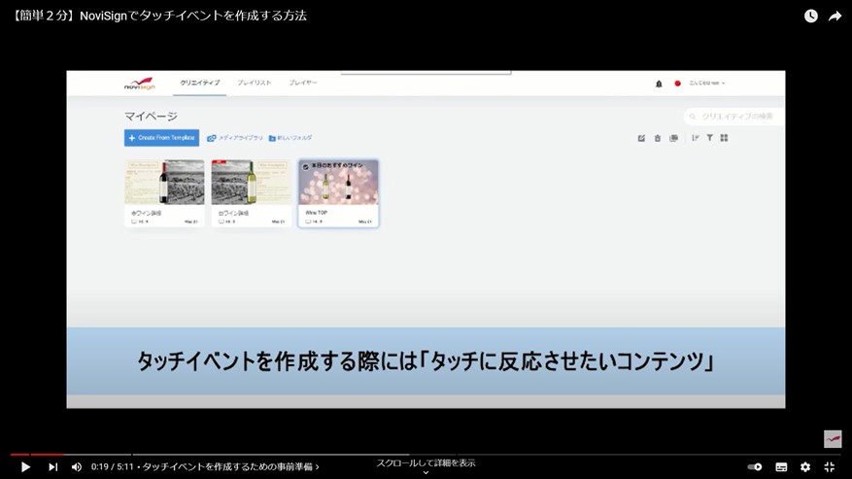Focus the クリエイティブの検索 search field
The height and width of the screenshot is (479, 852).
(x=734, y=117)
